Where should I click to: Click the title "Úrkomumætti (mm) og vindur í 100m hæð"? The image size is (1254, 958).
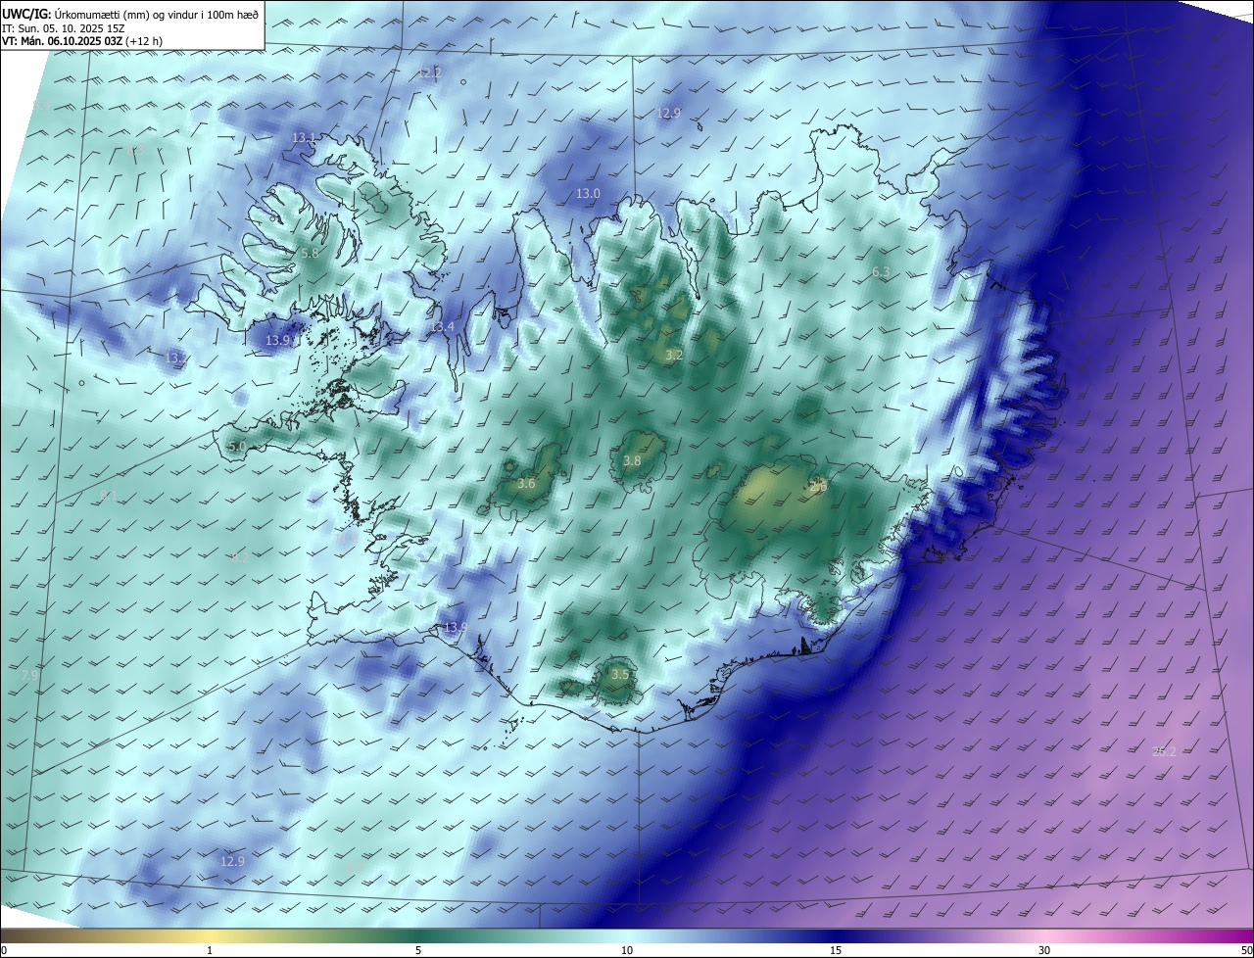(x=156, y=13)
